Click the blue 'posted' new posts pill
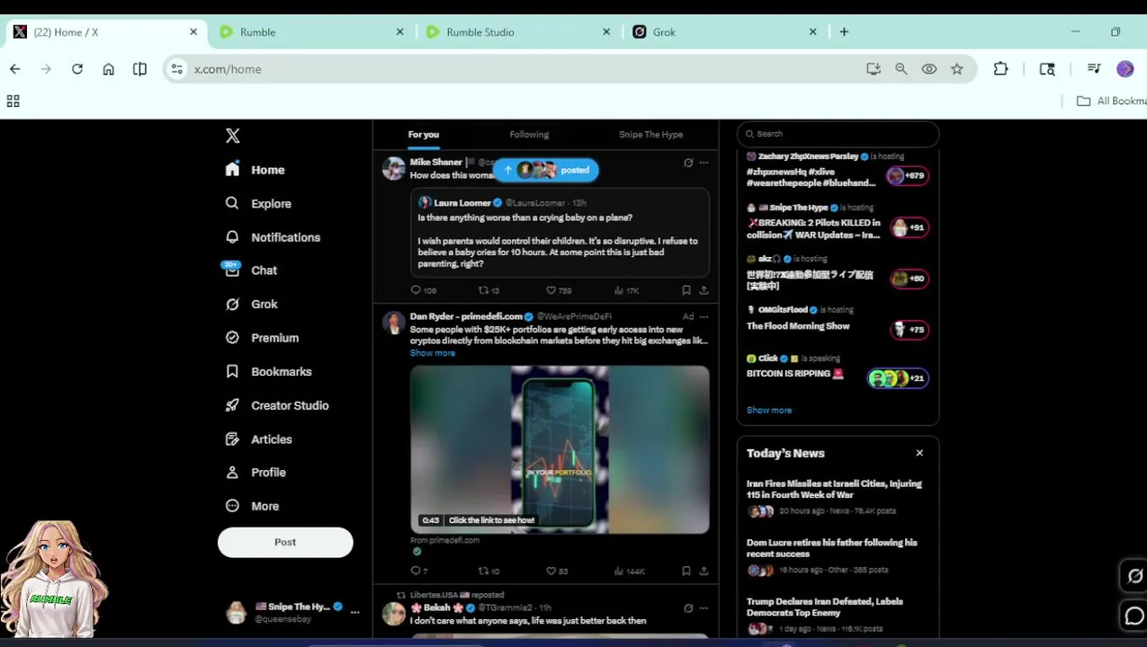This screenshot has height=647, width=1147. (546, 170)
